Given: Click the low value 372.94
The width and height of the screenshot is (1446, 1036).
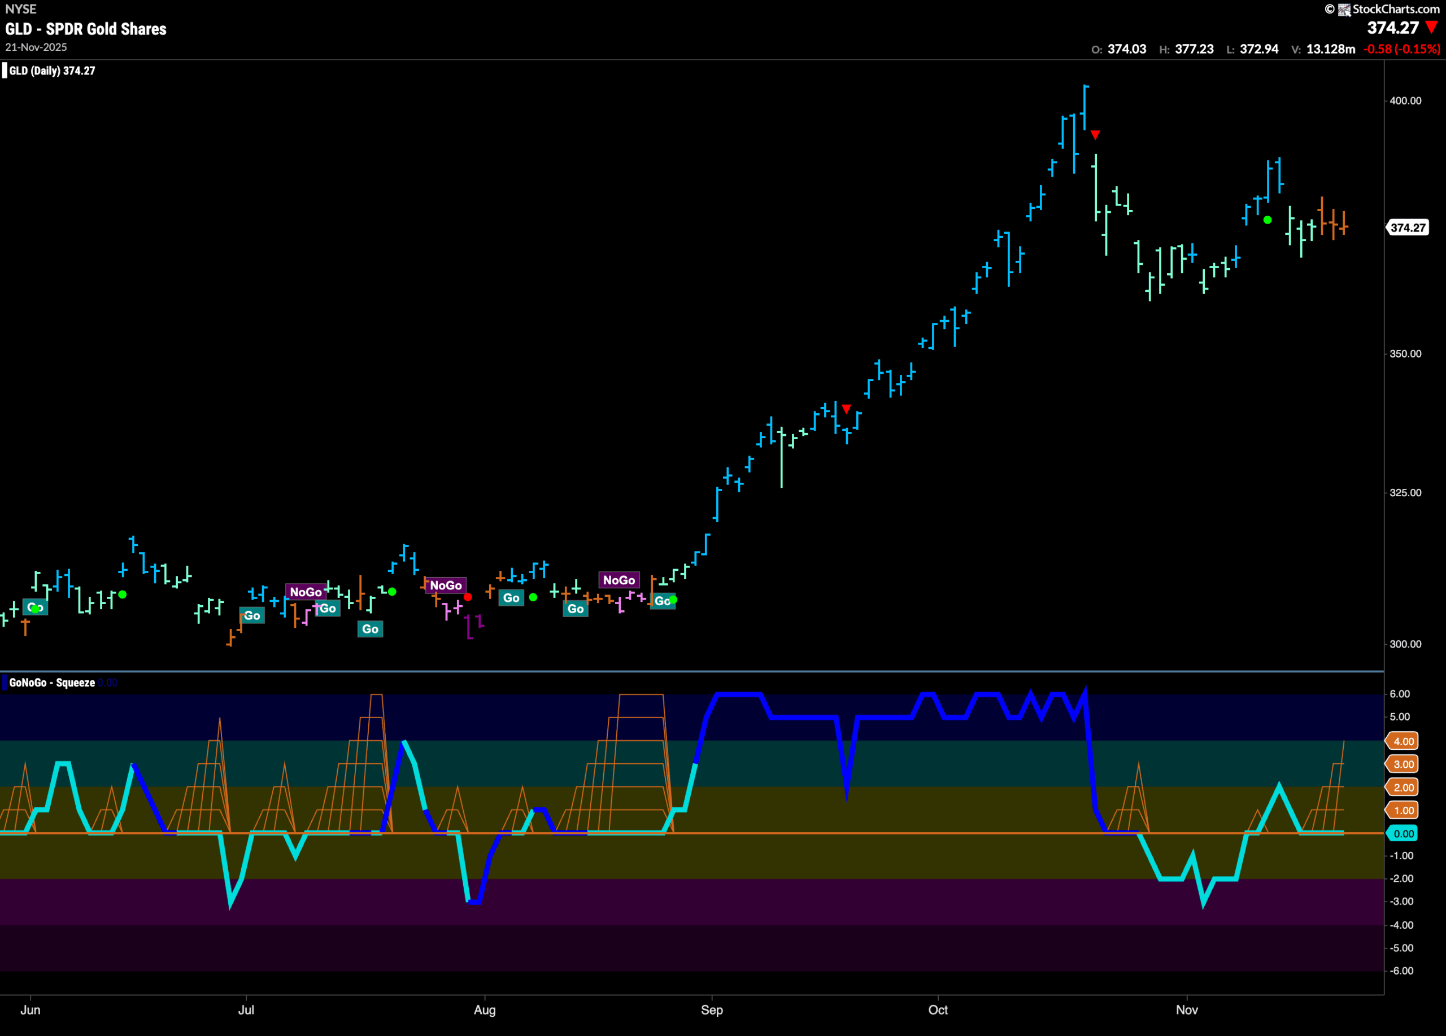Looking at the screenshot, I should click(1258, 49).
